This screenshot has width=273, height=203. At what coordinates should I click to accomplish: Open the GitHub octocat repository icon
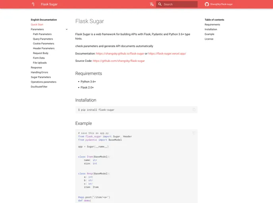(207, 4)
